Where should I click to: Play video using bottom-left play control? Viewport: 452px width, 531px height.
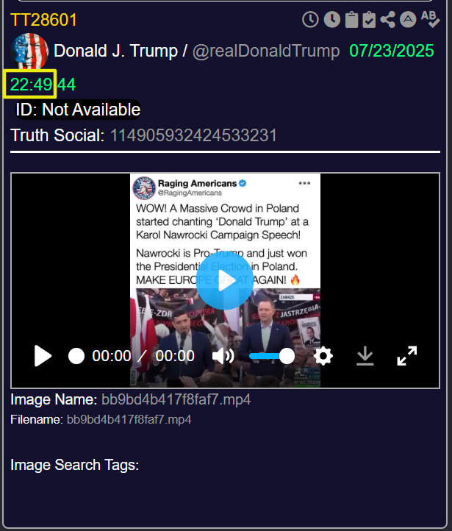pos(43,356)
